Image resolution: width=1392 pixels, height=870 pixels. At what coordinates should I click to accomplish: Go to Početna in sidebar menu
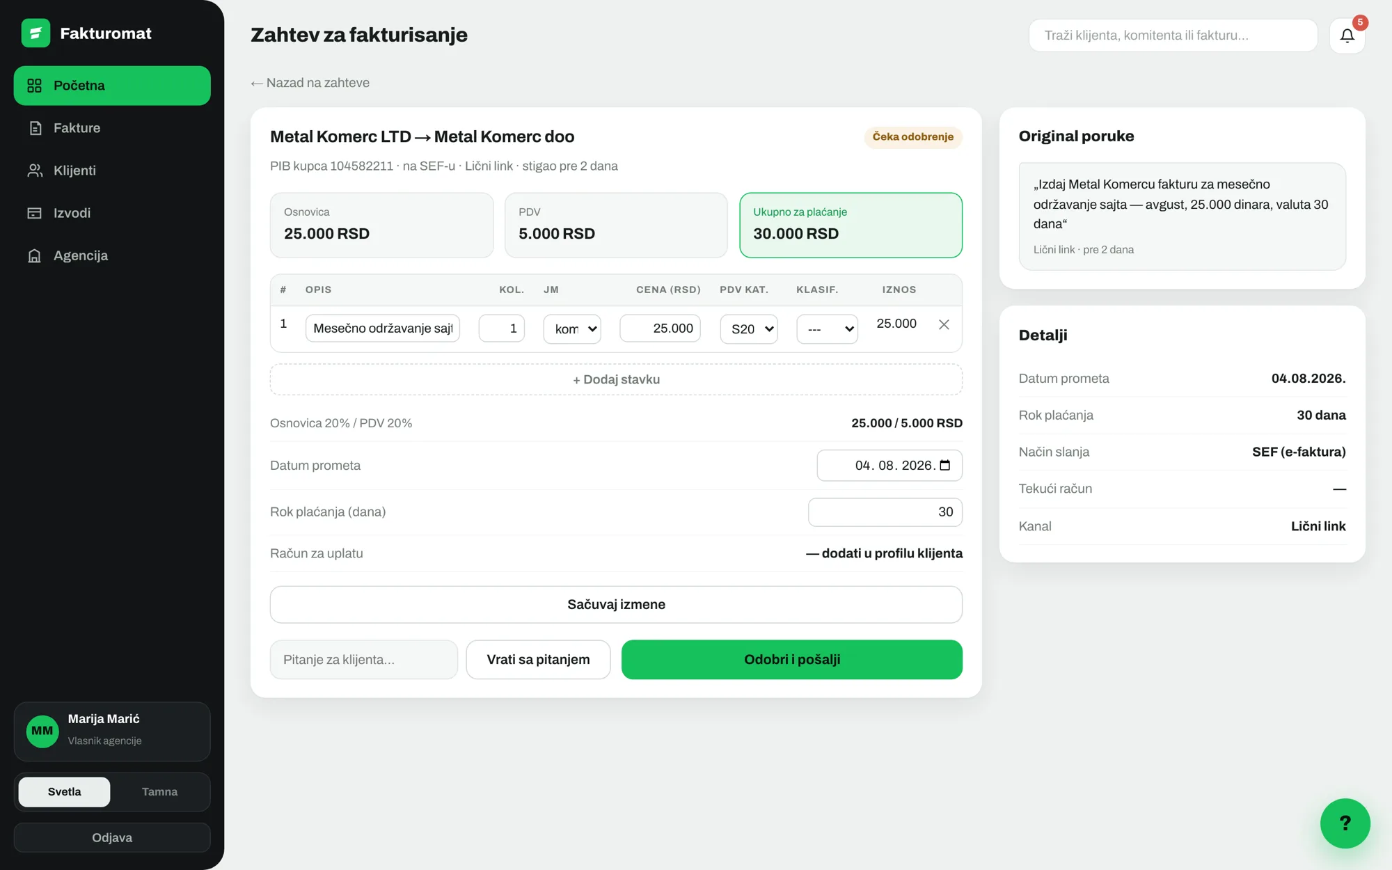coord(112,86)
